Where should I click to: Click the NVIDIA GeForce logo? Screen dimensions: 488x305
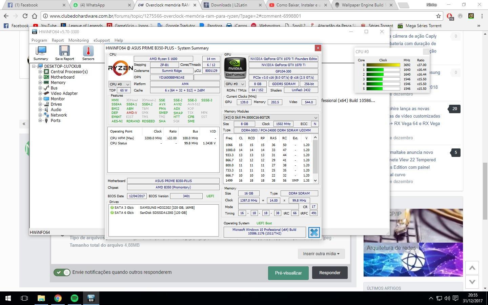pyautogui.click(x=235, y=68)
